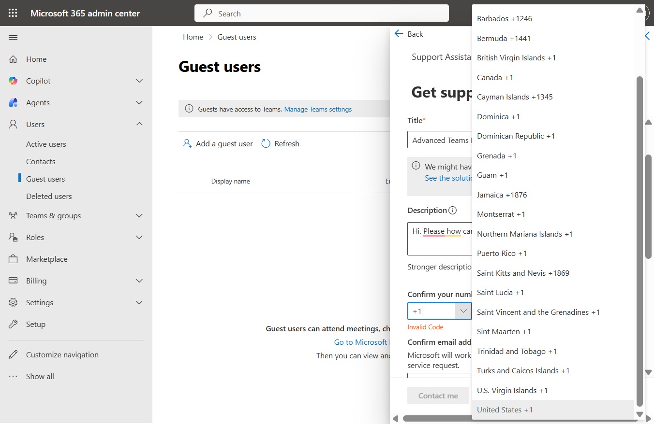
Task: Expand the Copilot navigation section
Action: coord(139,81)
